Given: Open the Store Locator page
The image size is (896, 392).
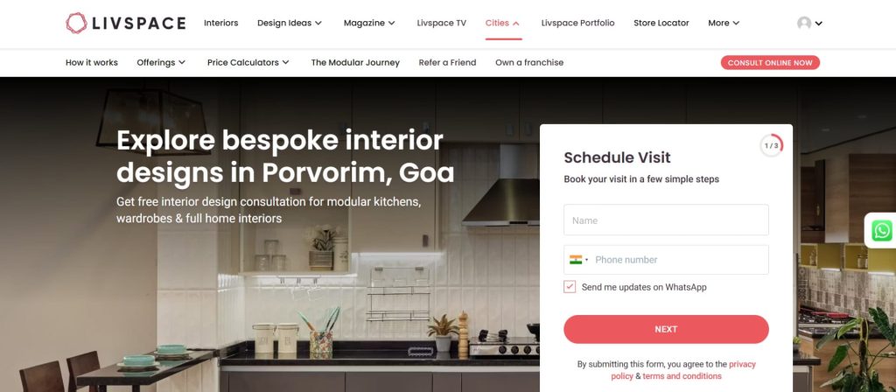Looking at the screenshot, I should pos(661,23).
